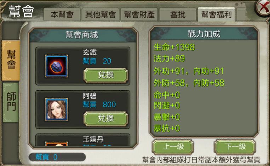The image size is (270, 166).
Task: Click the 生命+1398 stat line
Action: tap(174, 47)
